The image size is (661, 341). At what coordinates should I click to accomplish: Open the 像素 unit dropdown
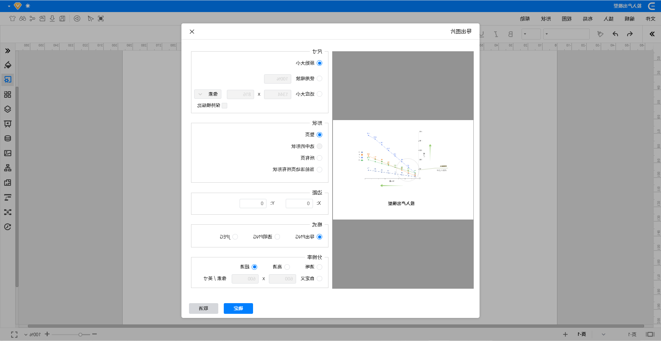click(208, 94)
